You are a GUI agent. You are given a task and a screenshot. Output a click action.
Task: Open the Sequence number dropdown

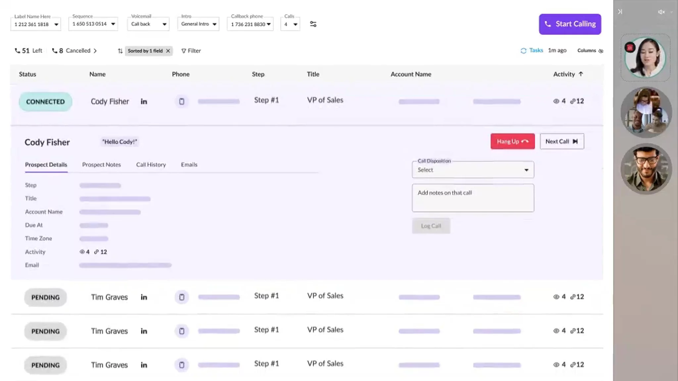[93, 24]
